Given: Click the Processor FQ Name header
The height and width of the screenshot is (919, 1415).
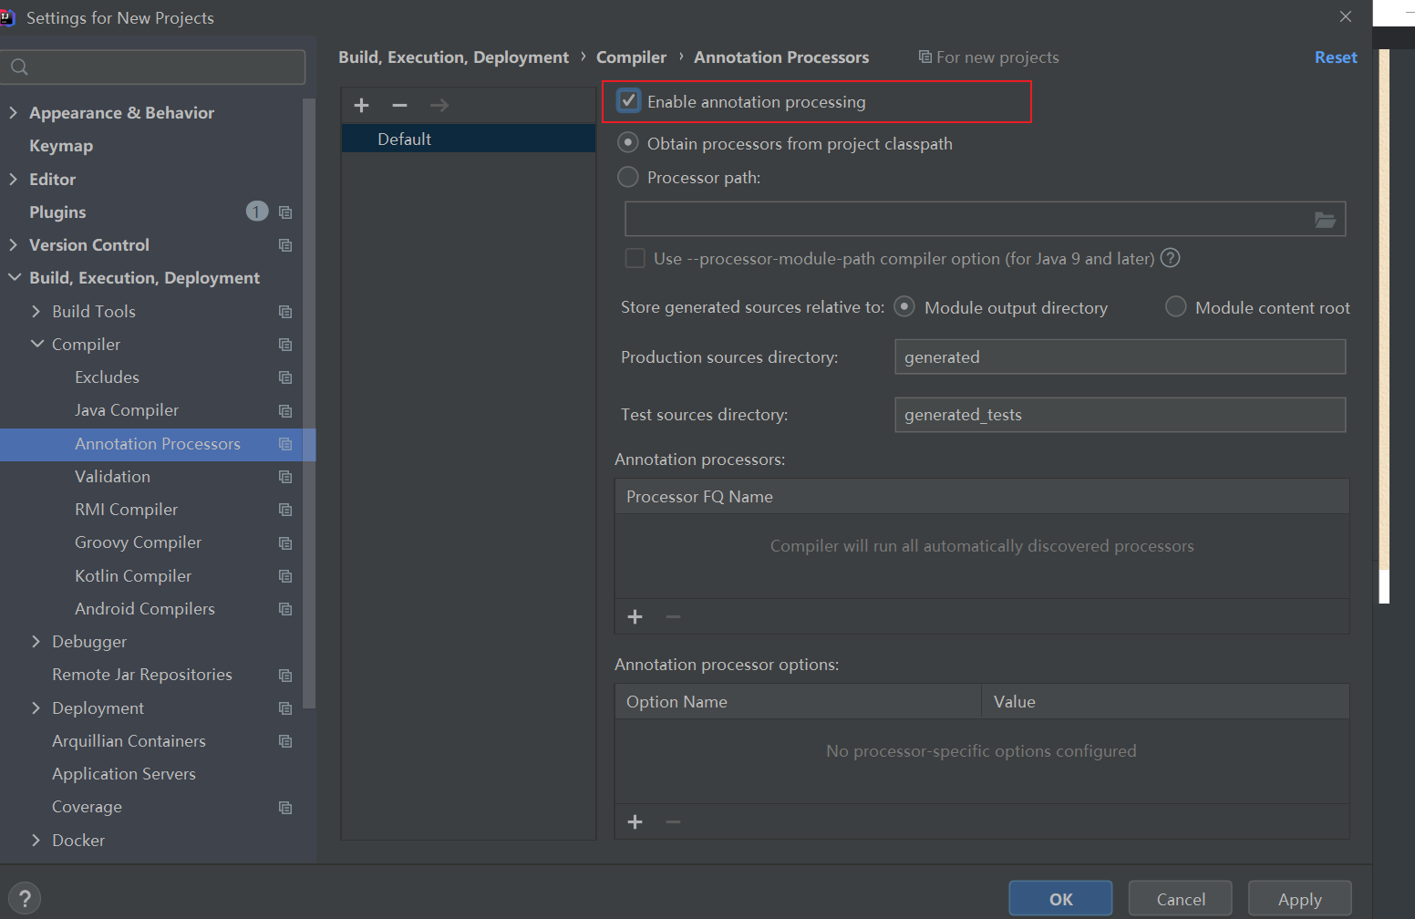Looking at the screenshot, I should (982, 496).
